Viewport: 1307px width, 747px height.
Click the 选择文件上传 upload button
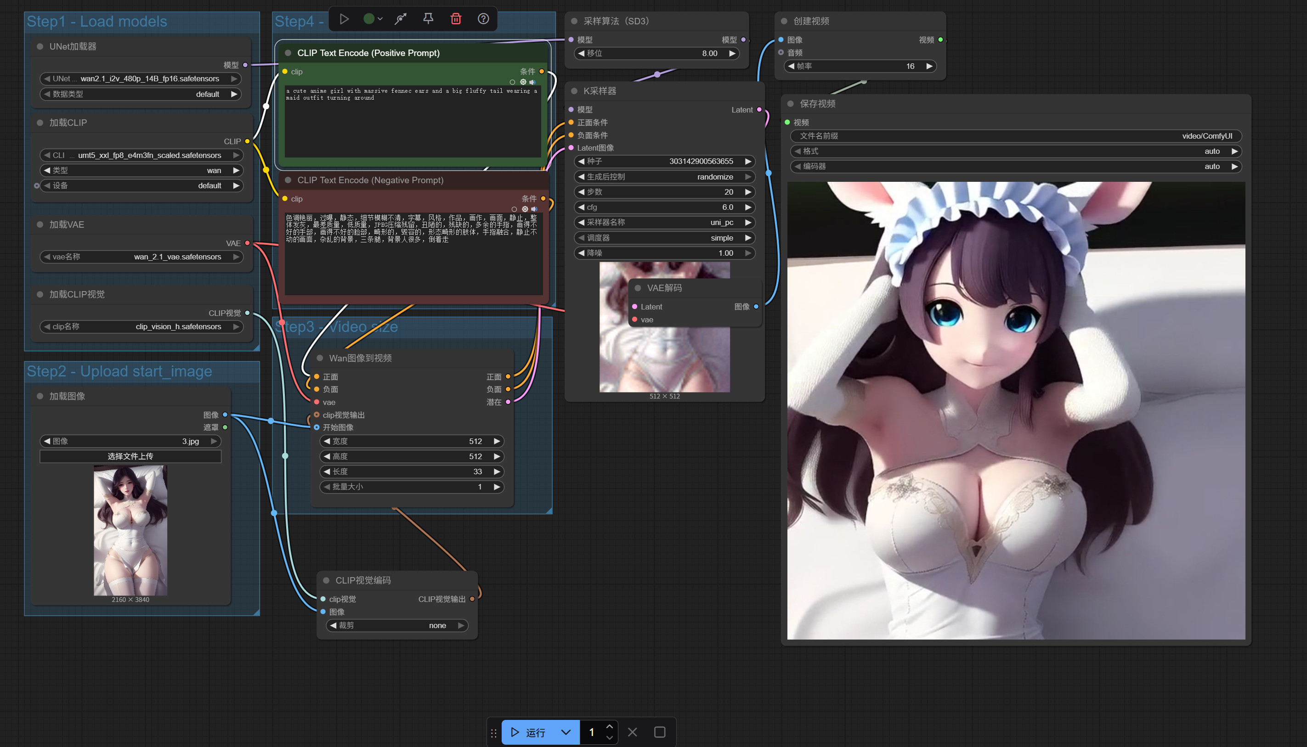point(130,456)
